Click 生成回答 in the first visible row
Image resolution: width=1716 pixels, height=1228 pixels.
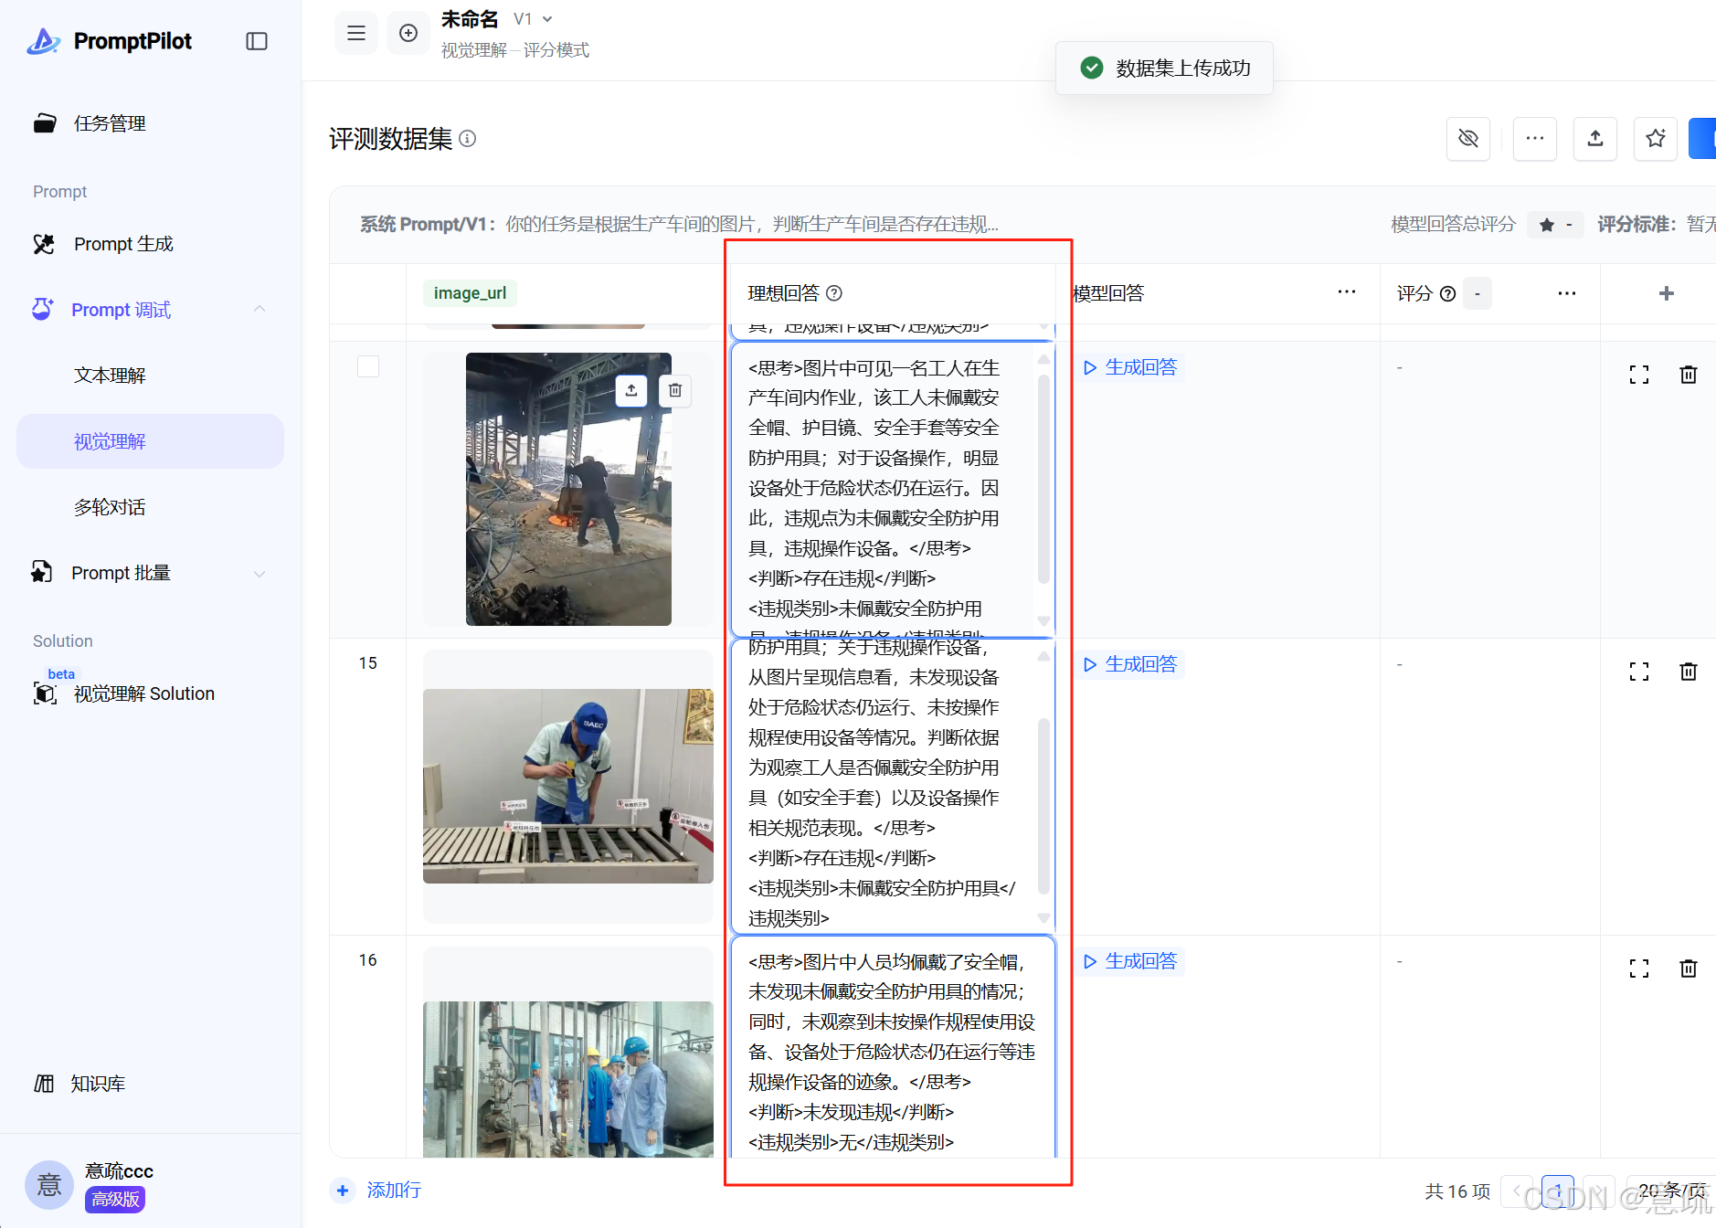click(x=1130, y=367)
